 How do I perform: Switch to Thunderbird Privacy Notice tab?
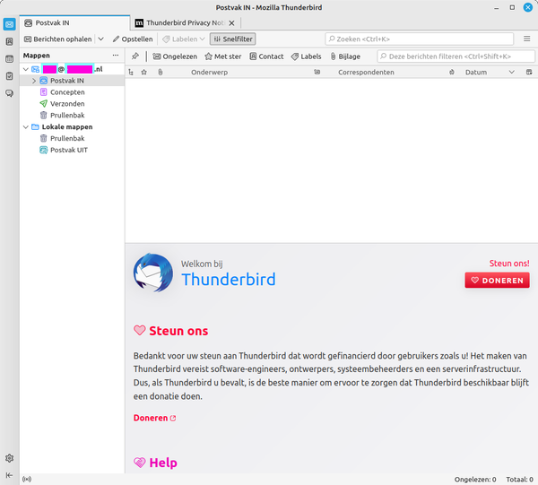pyautogui.click(x=185, y=22)
